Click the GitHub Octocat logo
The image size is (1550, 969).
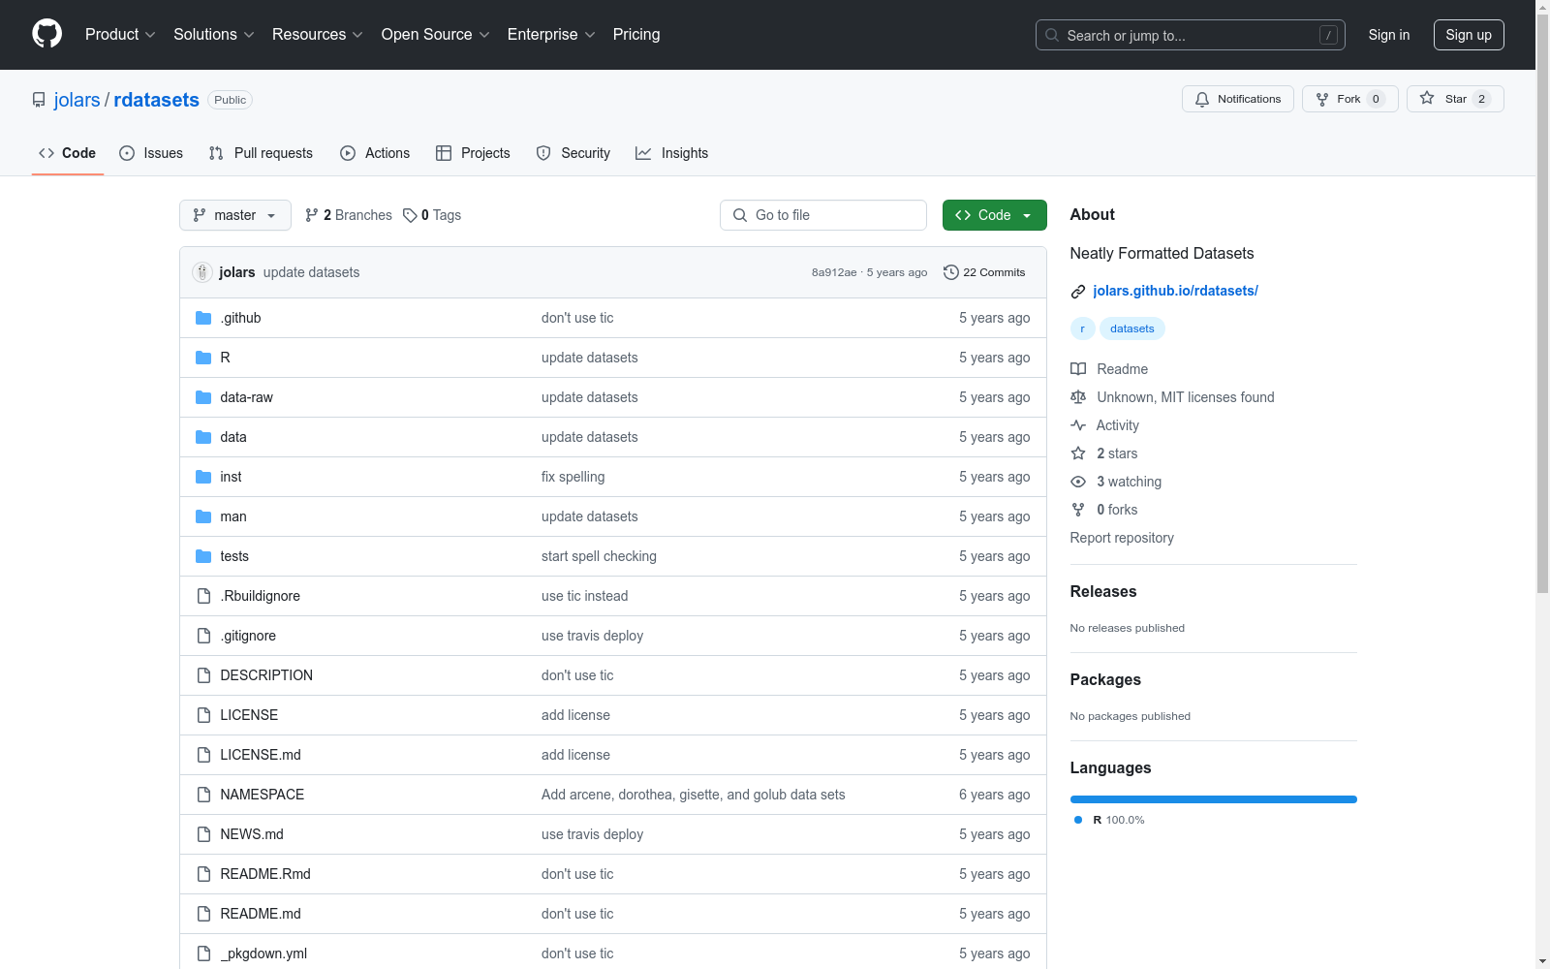click(x=46, y=34)
